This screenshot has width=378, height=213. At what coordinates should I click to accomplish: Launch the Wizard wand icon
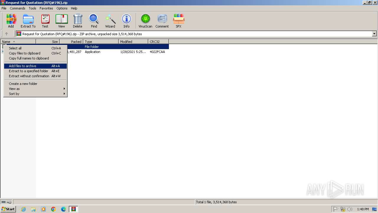click(110, 21)
